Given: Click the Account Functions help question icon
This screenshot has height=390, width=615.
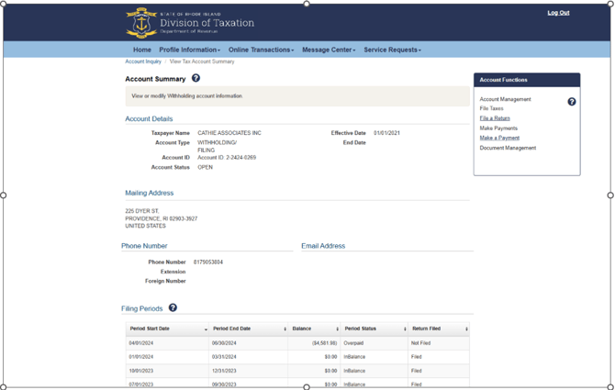Looking at the screenshot, I should click(x=572, y=102).
